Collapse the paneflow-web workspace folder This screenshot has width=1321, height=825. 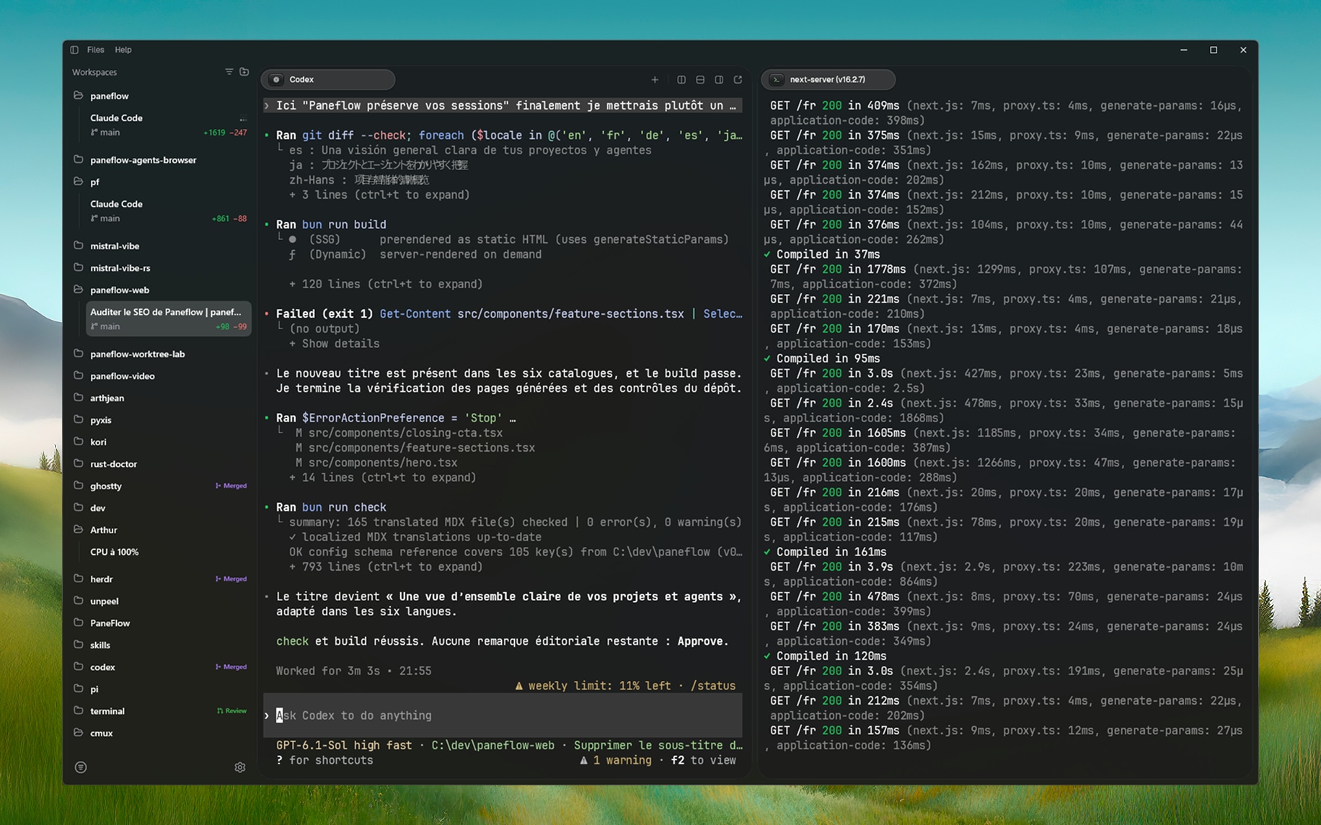(78, 290)
